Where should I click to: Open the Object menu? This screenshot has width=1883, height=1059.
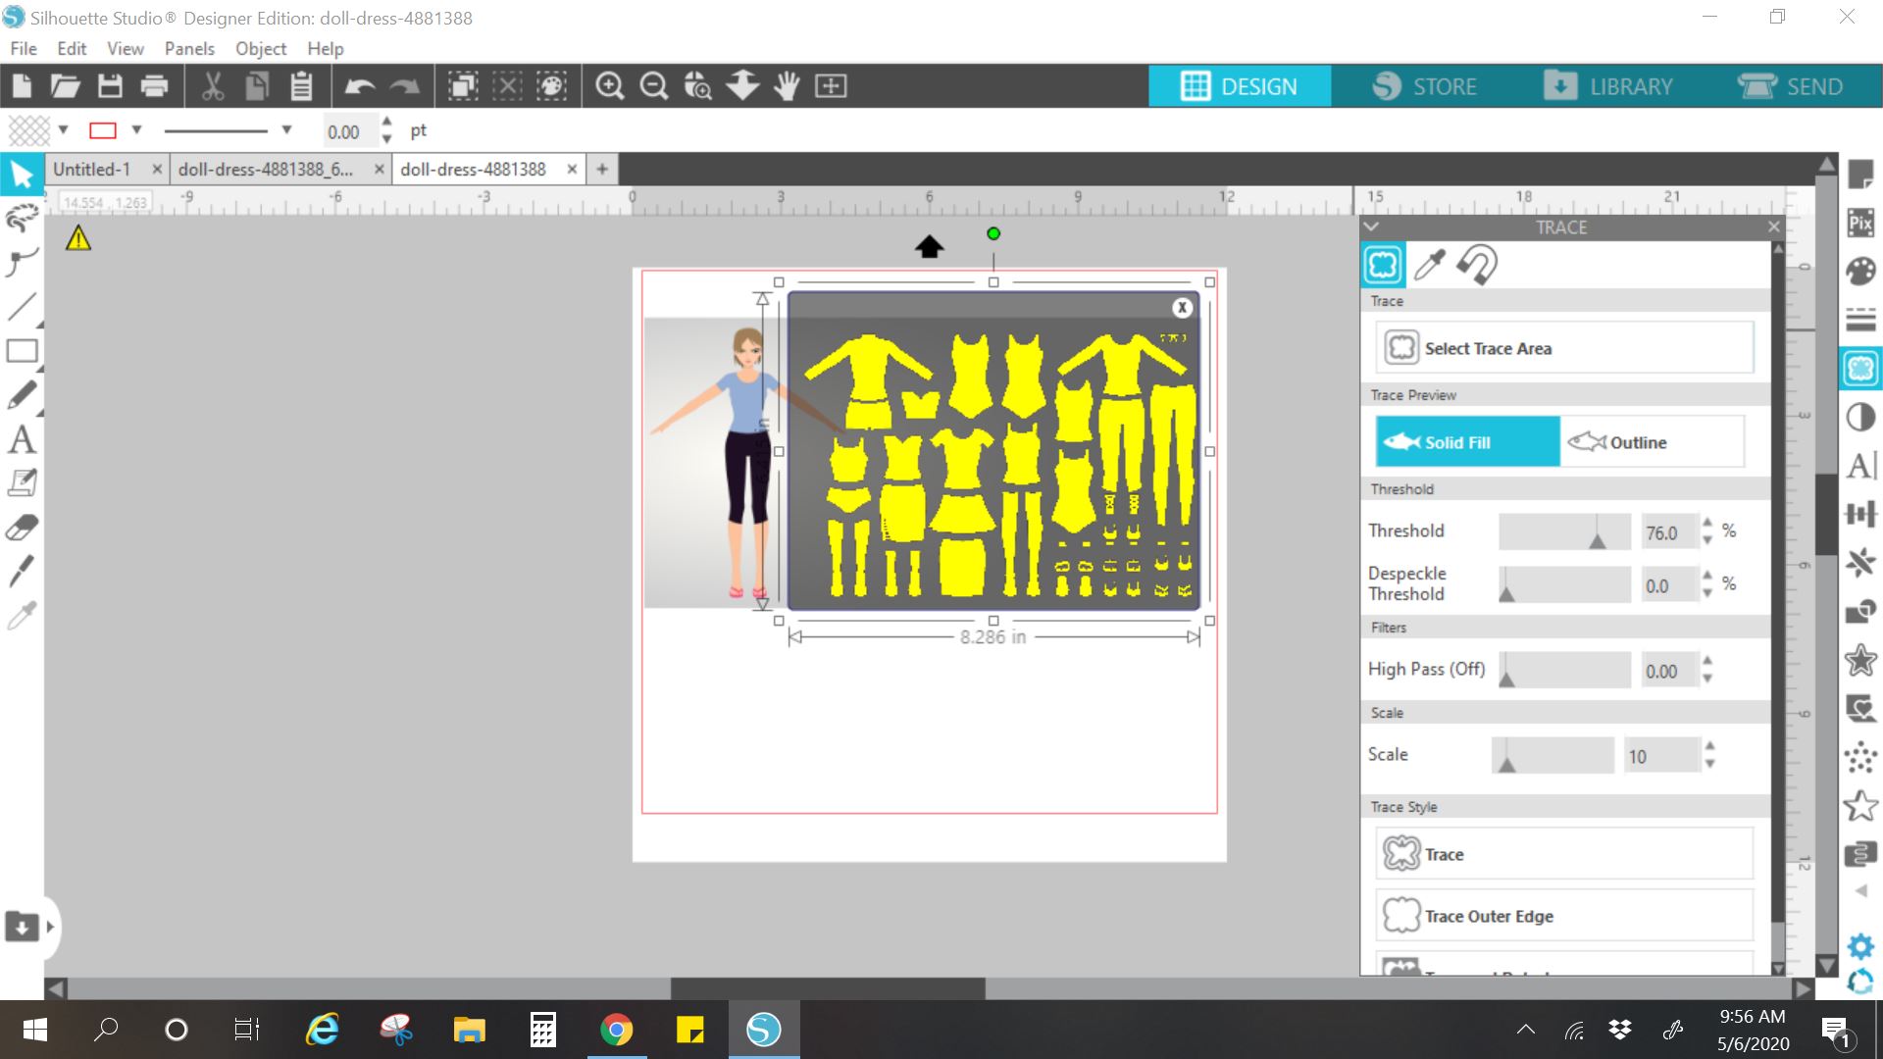click(261, 49)
